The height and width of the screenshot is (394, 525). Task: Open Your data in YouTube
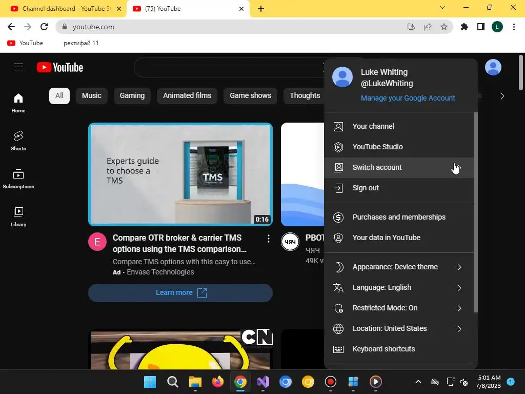399,238
